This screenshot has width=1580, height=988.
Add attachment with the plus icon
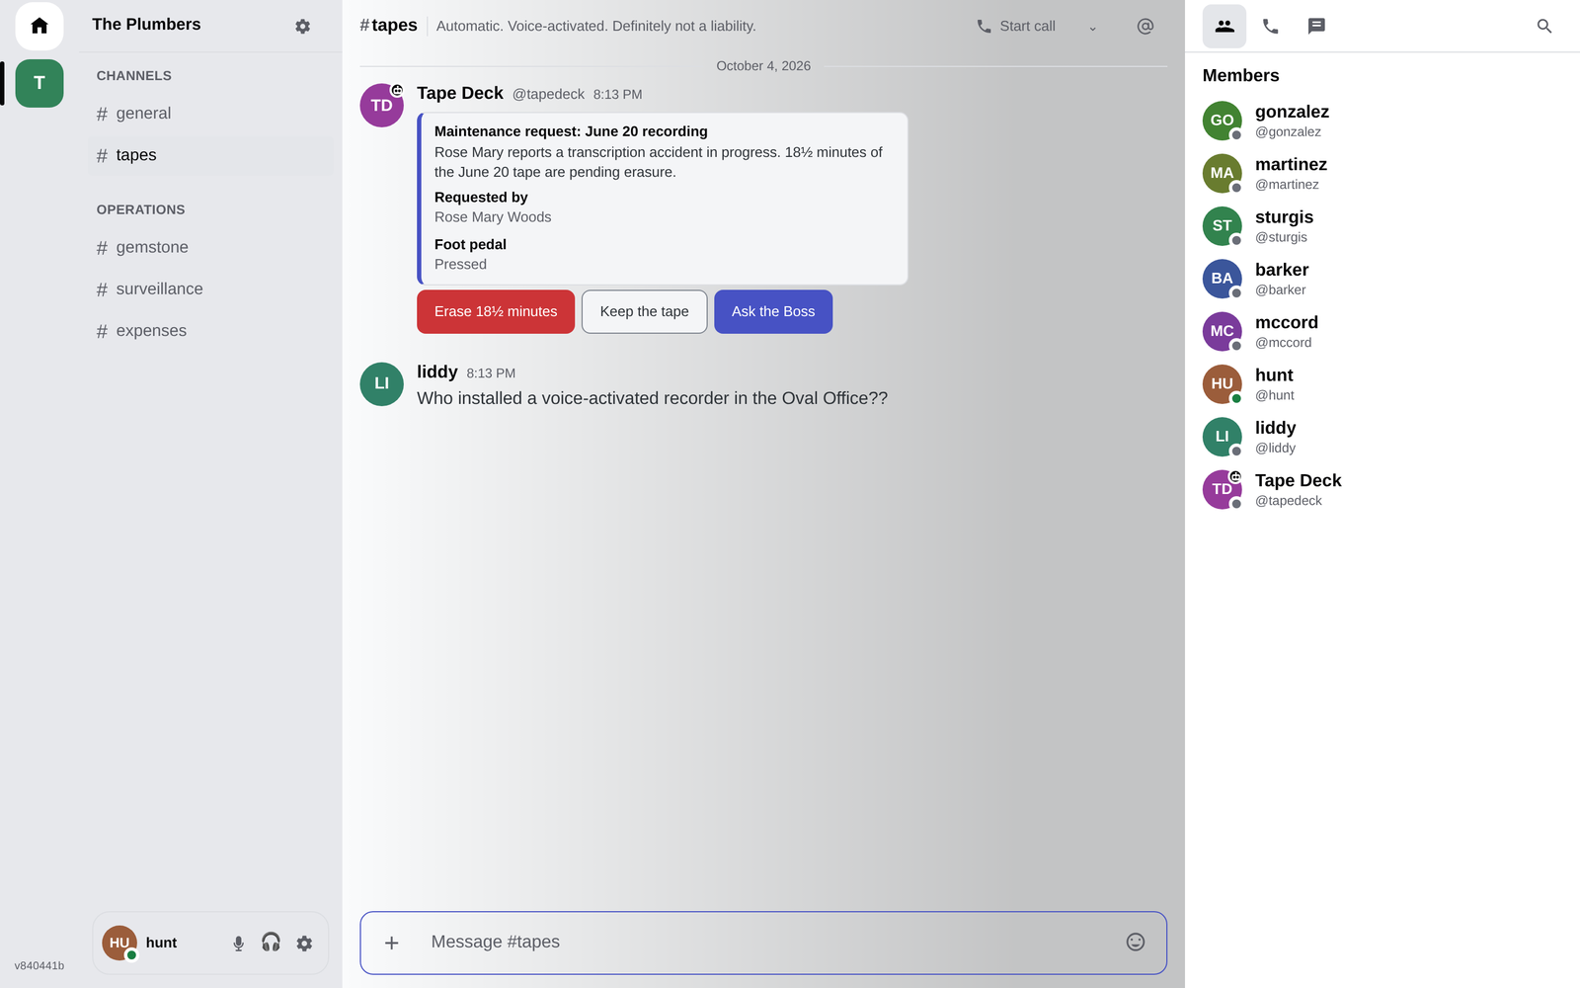coord(391,943)
